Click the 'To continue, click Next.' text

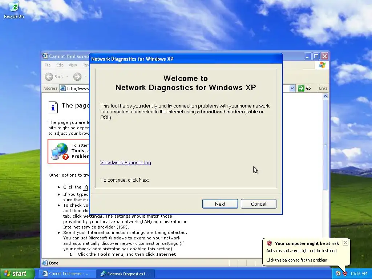point(125,180)
